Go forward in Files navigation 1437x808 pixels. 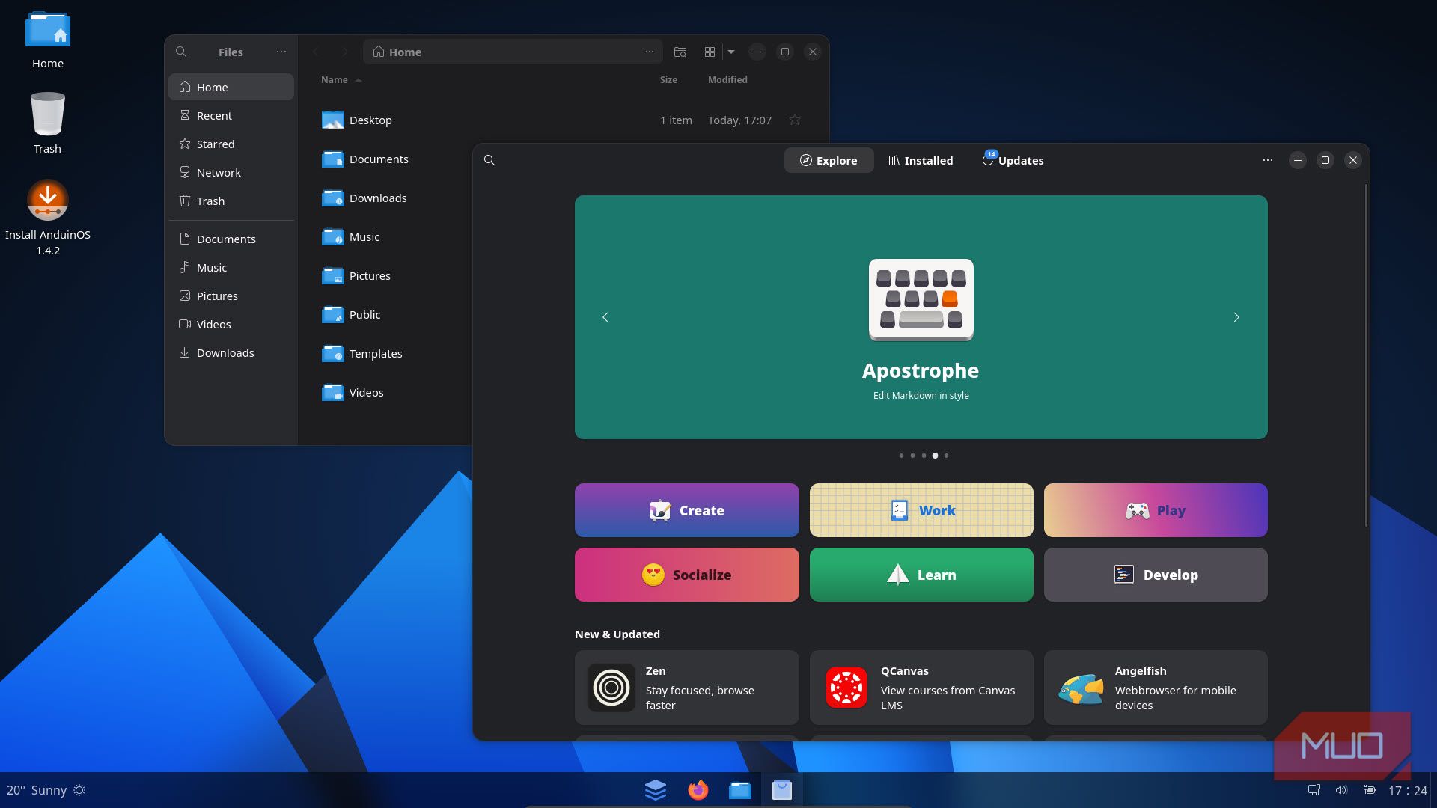point(344,52)
